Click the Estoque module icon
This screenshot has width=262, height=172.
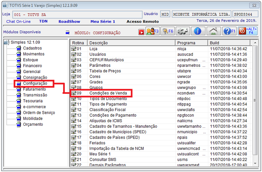pos(19,60)
